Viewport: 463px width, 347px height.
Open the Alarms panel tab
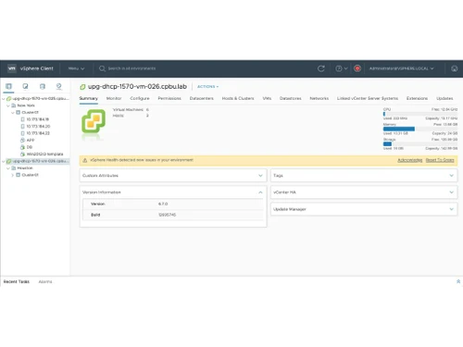(45, 281)
